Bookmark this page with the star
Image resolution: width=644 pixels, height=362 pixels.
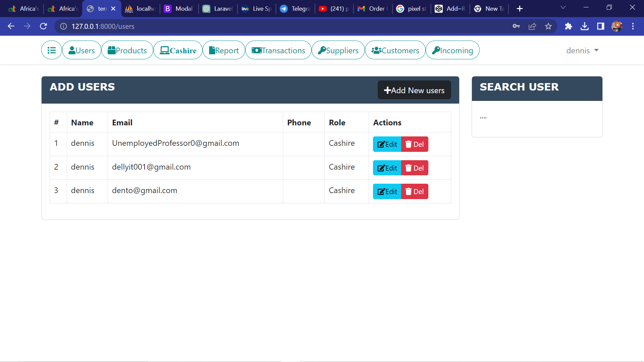[548, 26]
